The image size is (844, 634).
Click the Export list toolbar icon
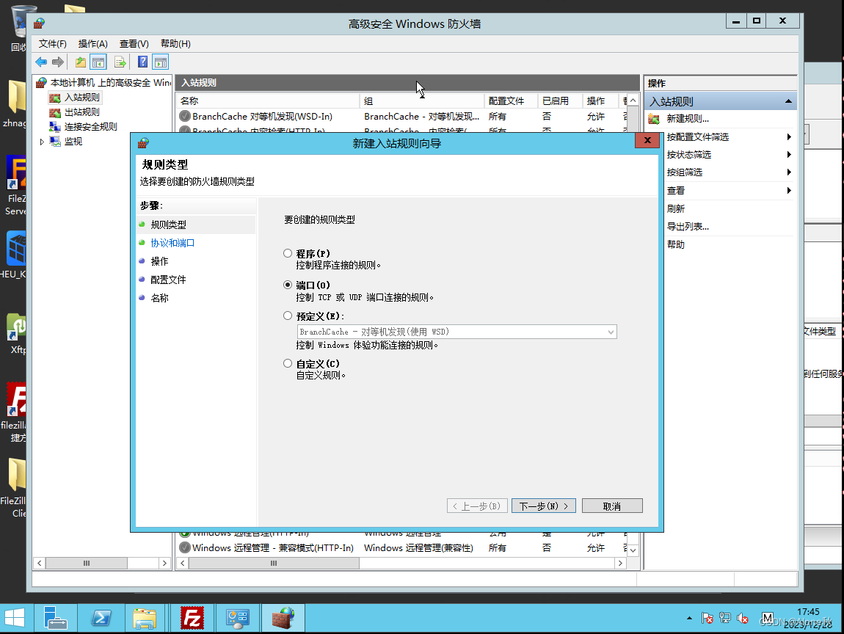click(120, 62)
